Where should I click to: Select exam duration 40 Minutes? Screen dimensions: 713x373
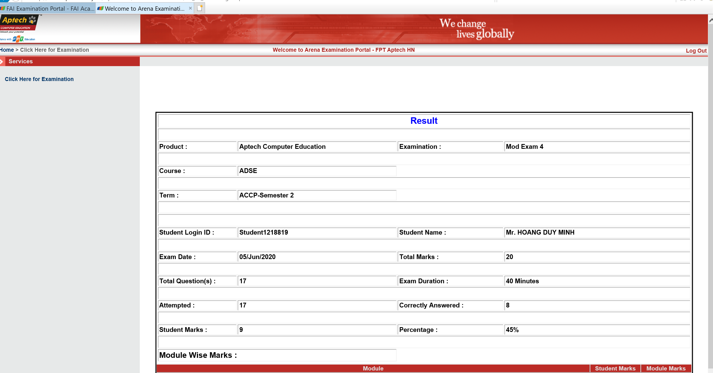(522, 281)
